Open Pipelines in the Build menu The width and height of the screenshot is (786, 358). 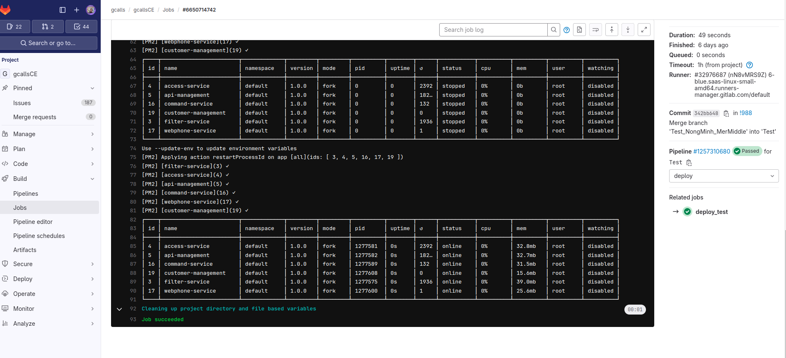pyautogui.click(x=26, y=194)
